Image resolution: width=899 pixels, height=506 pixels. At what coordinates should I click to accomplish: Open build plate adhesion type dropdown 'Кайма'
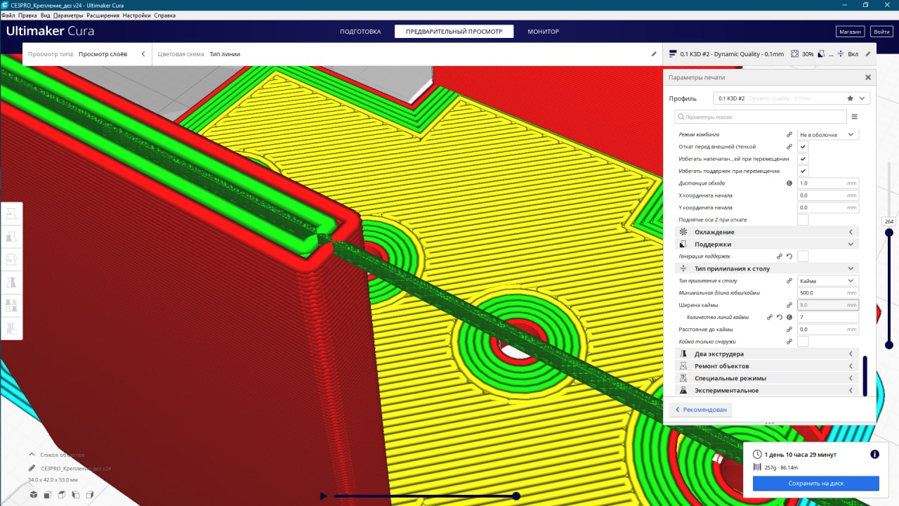tap(828, 280)
